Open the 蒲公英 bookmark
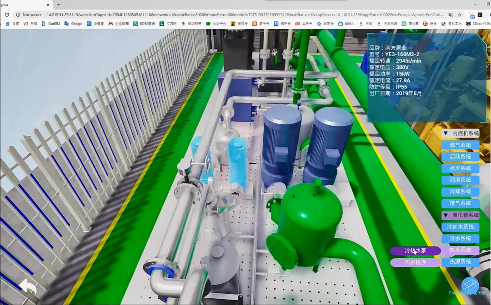Viewport: 491px width, 305px height. tap(410, 24)
